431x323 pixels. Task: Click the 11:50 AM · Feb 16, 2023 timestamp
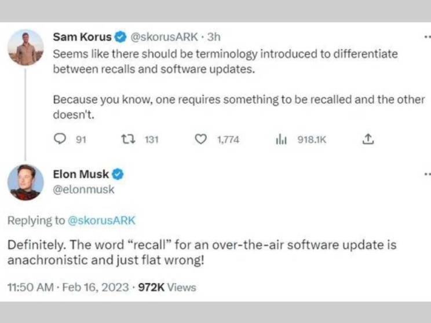[x=68, y=287]
